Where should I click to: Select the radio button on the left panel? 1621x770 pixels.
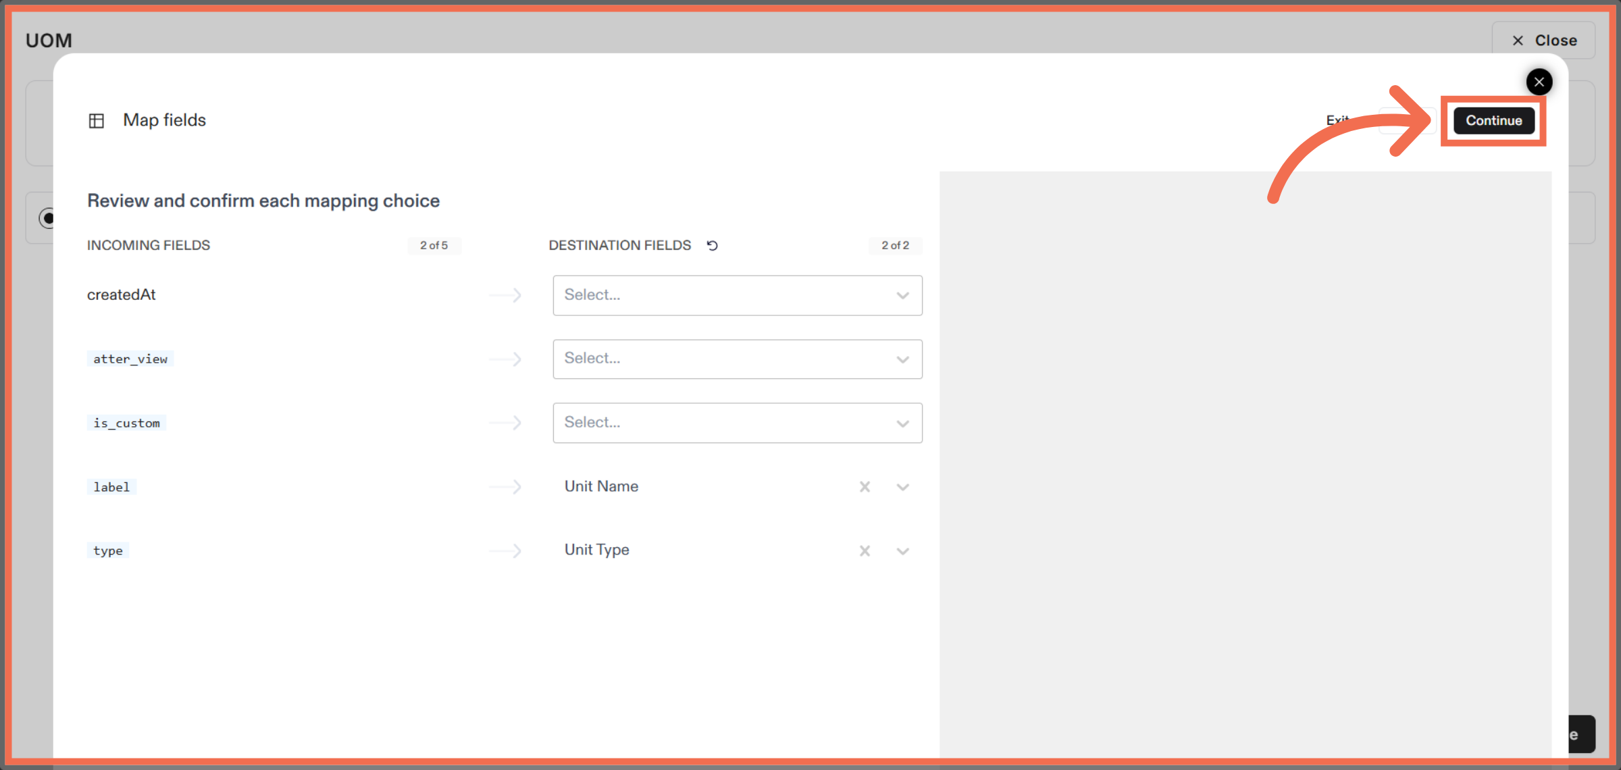pos(48,218)
